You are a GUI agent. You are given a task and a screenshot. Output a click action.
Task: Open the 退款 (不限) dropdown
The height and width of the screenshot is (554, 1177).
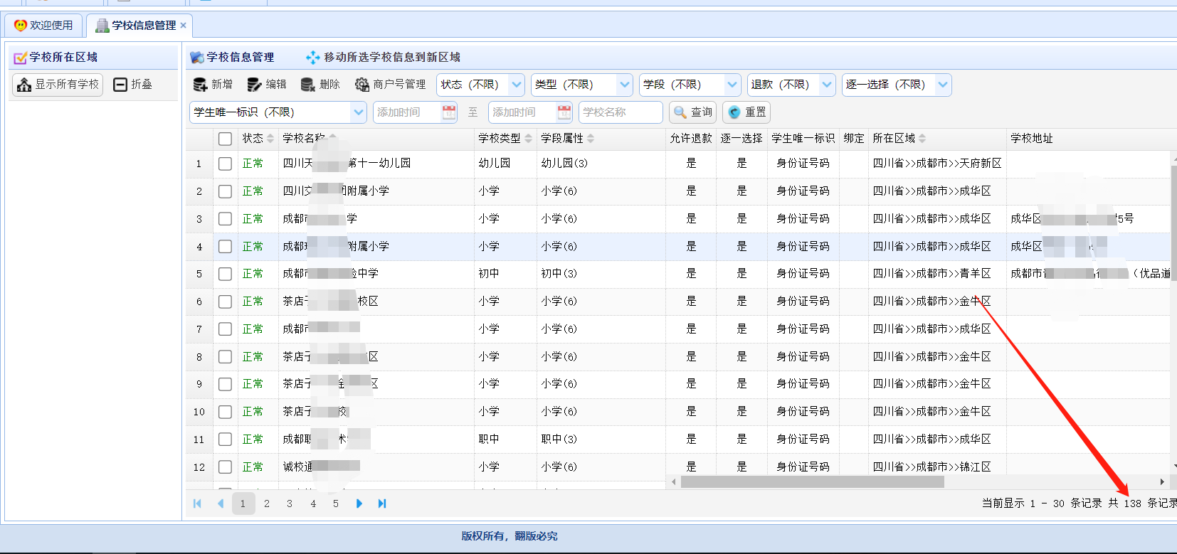(791, 85)
